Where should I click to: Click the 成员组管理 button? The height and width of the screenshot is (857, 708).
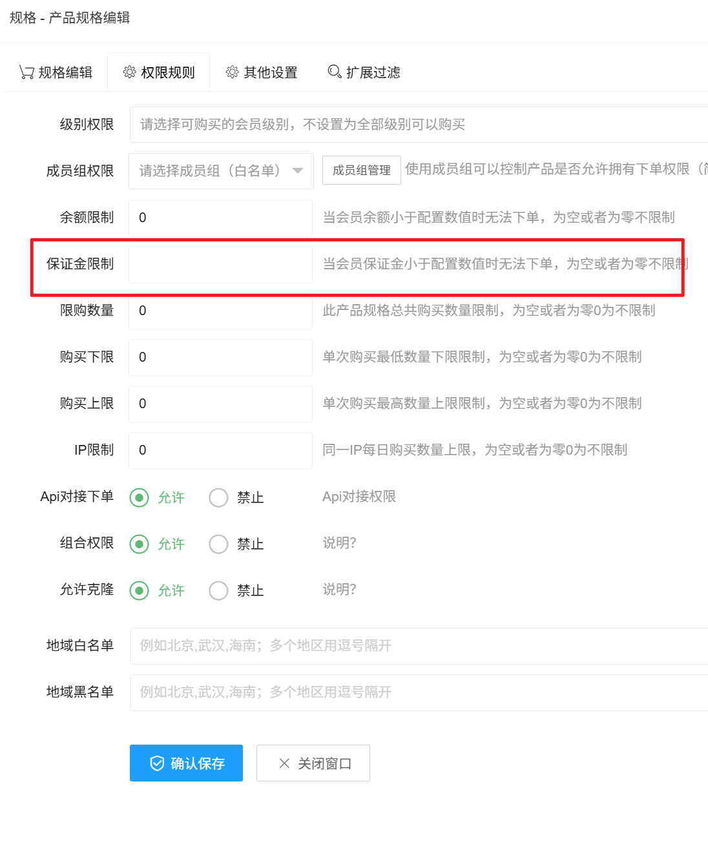coord(361,170)
